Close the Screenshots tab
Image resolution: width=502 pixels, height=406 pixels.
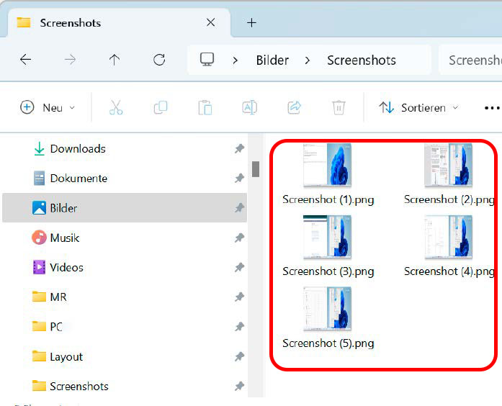(x=210, y=23)
